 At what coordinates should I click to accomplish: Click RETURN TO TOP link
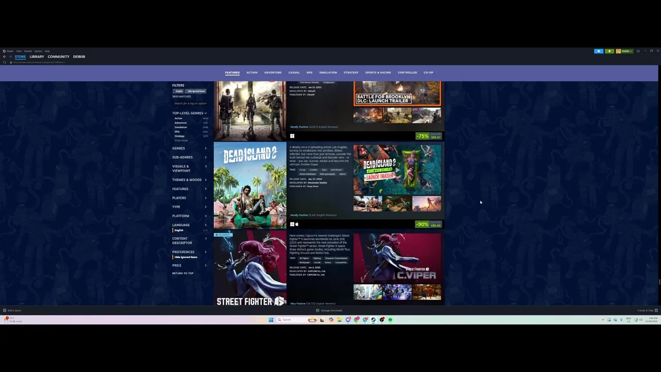pos(183,273)
